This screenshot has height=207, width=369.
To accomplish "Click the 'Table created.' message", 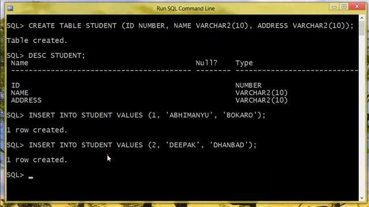I will [x=37, y=40].
